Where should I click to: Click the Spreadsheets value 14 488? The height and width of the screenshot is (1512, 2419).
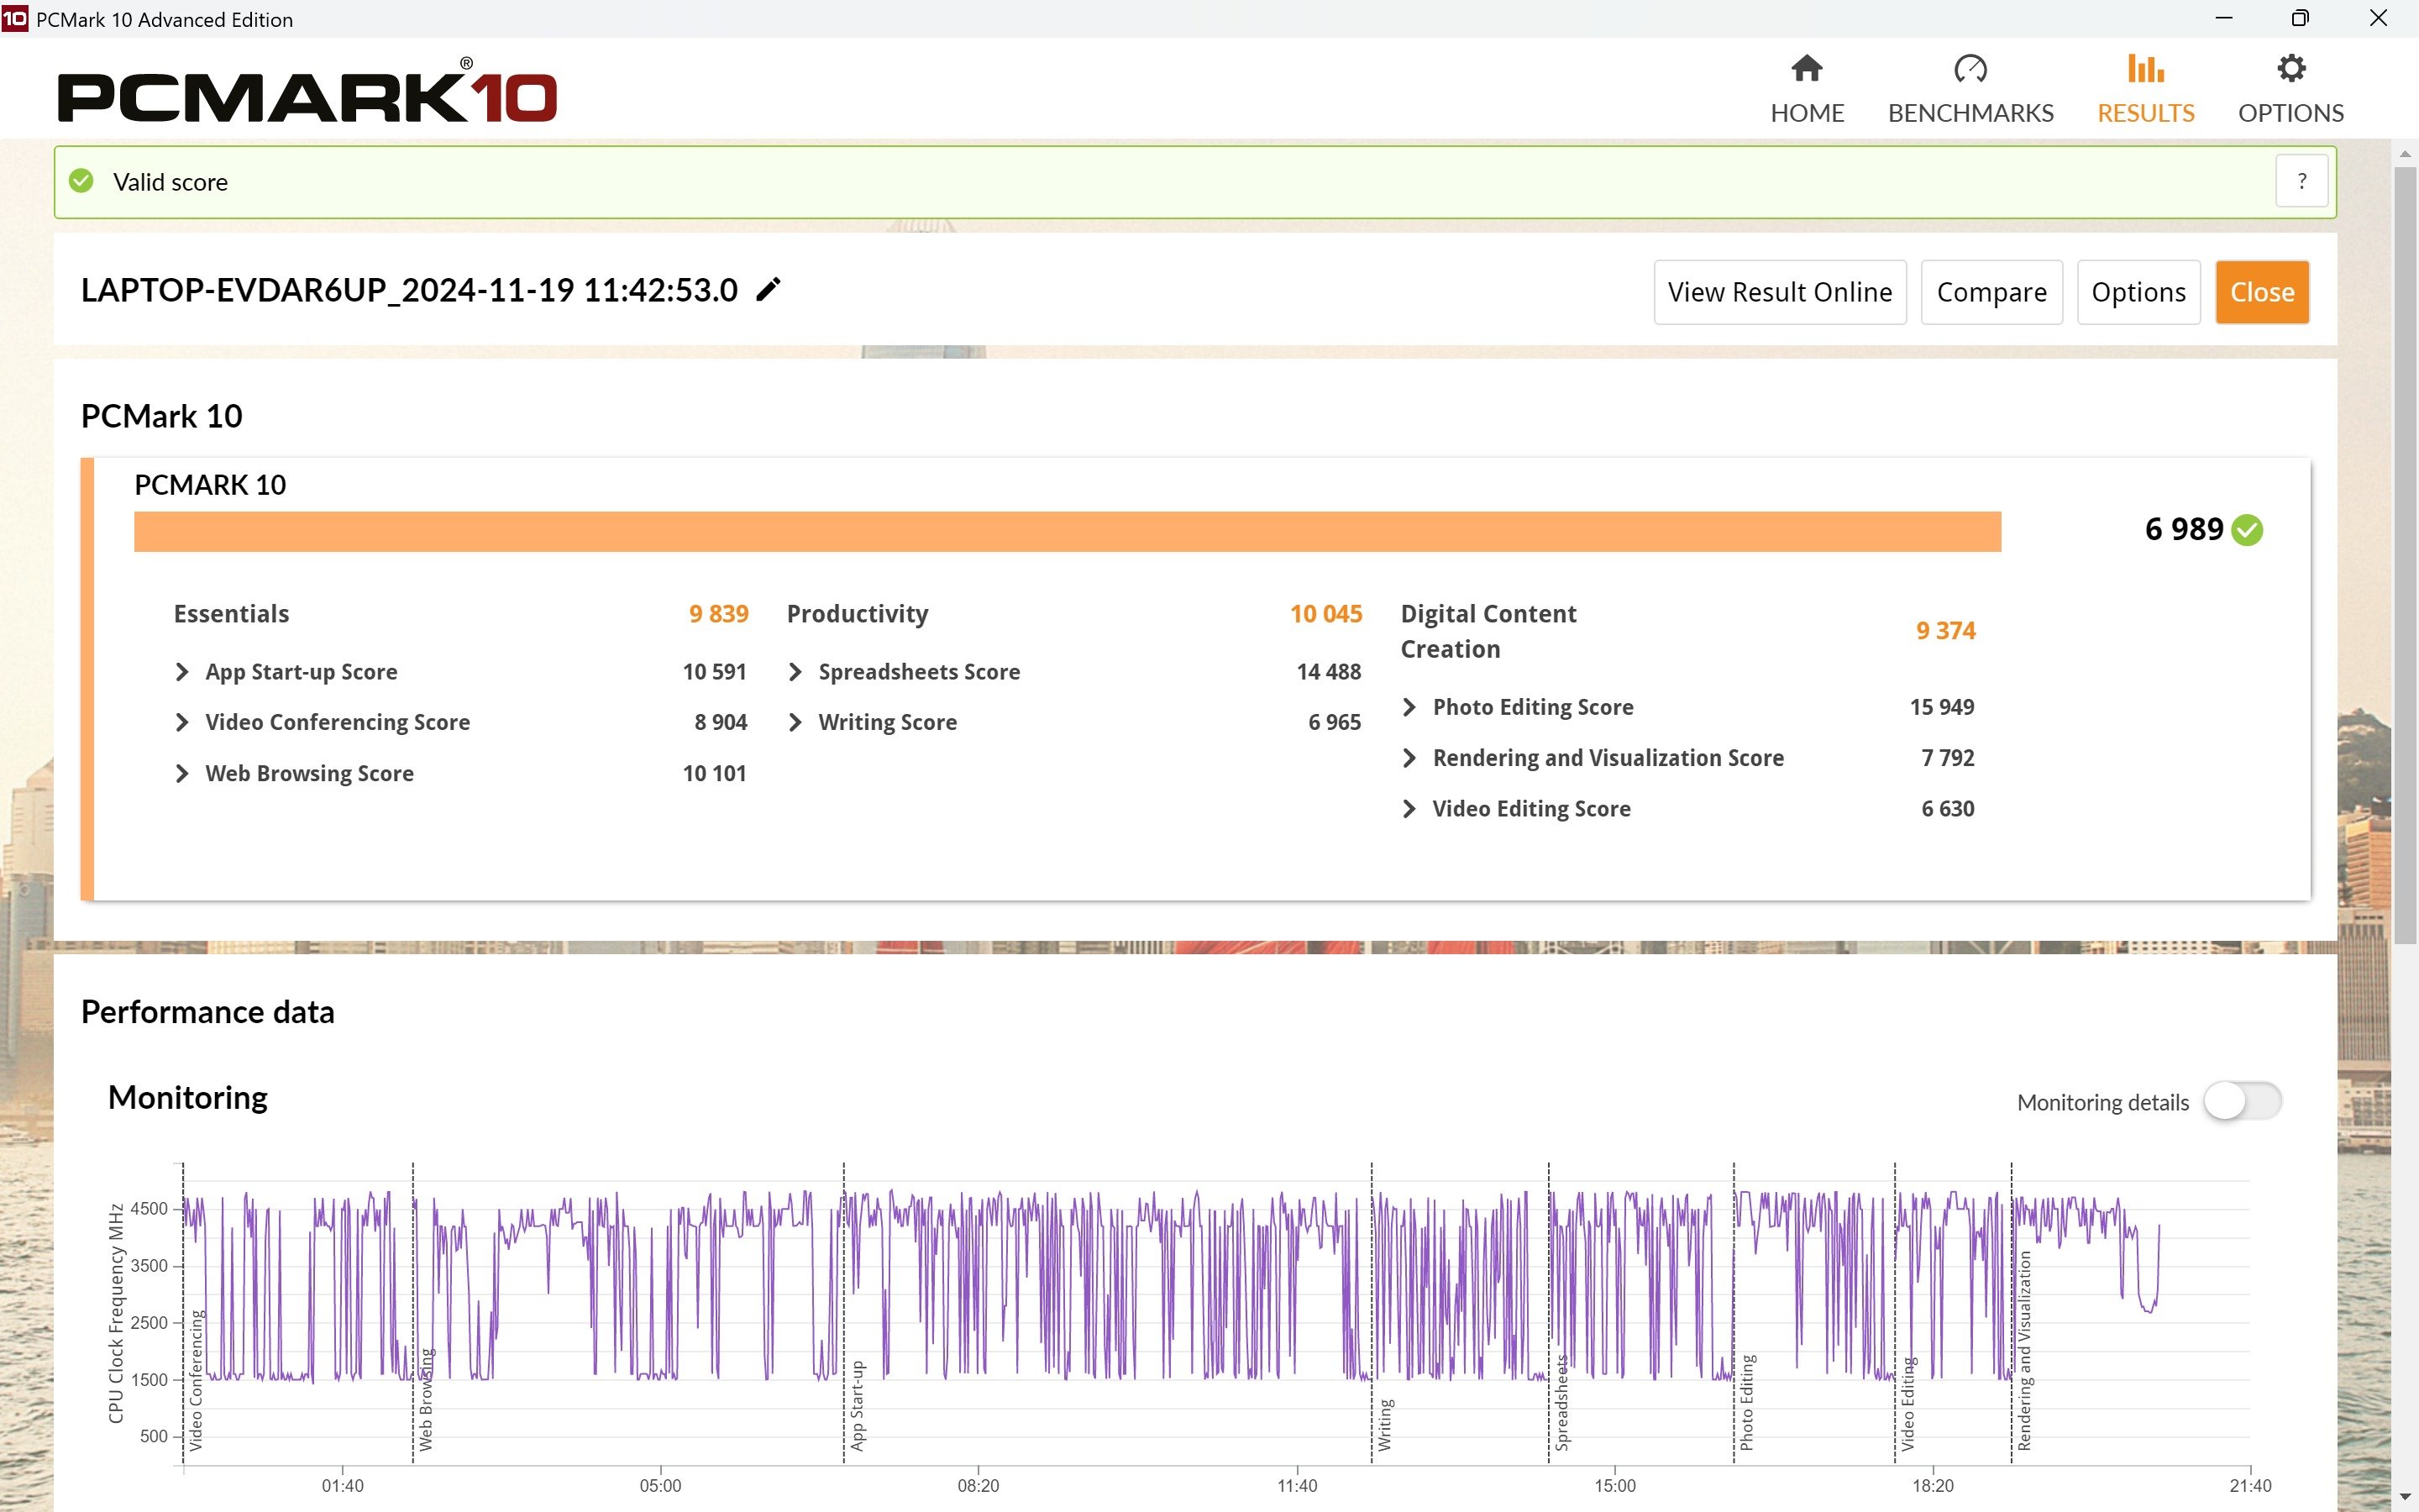1329,672
